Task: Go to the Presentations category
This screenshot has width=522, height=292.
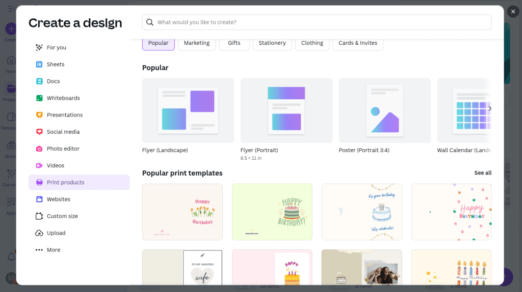Action: pyautogui.click(x=79, y=115)
